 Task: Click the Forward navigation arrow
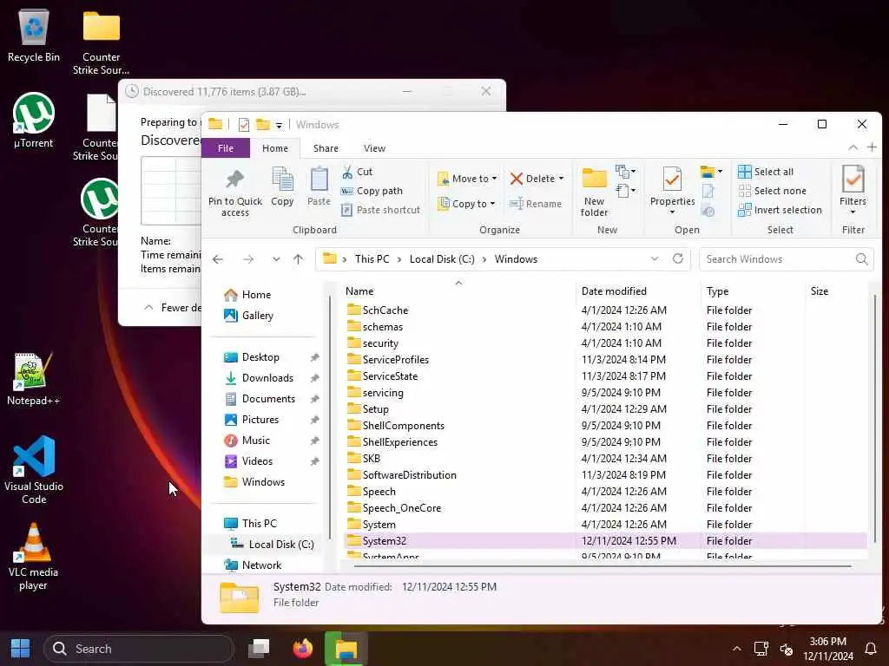248,259
